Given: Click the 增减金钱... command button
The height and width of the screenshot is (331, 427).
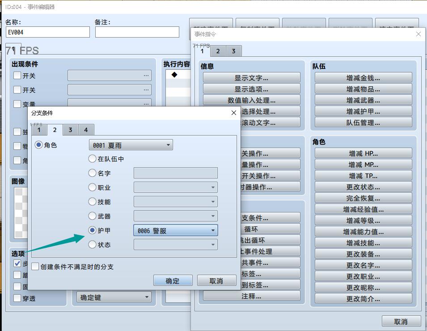Looking at the screenshot, I should pos(363,78).
